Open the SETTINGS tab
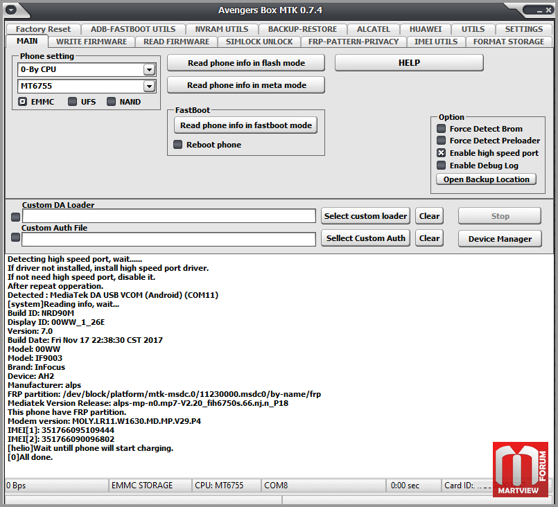558x507 pixels. (524, 29)
